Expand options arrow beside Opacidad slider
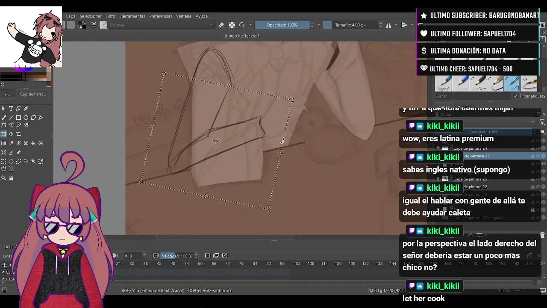 pos(318,25)
